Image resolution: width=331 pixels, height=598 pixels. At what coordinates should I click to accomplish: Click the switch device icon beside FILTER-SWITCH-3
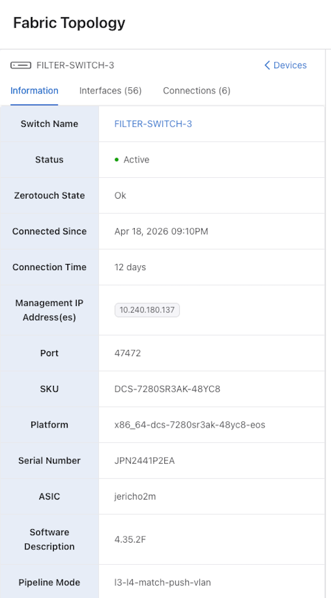tap(20, 65)
